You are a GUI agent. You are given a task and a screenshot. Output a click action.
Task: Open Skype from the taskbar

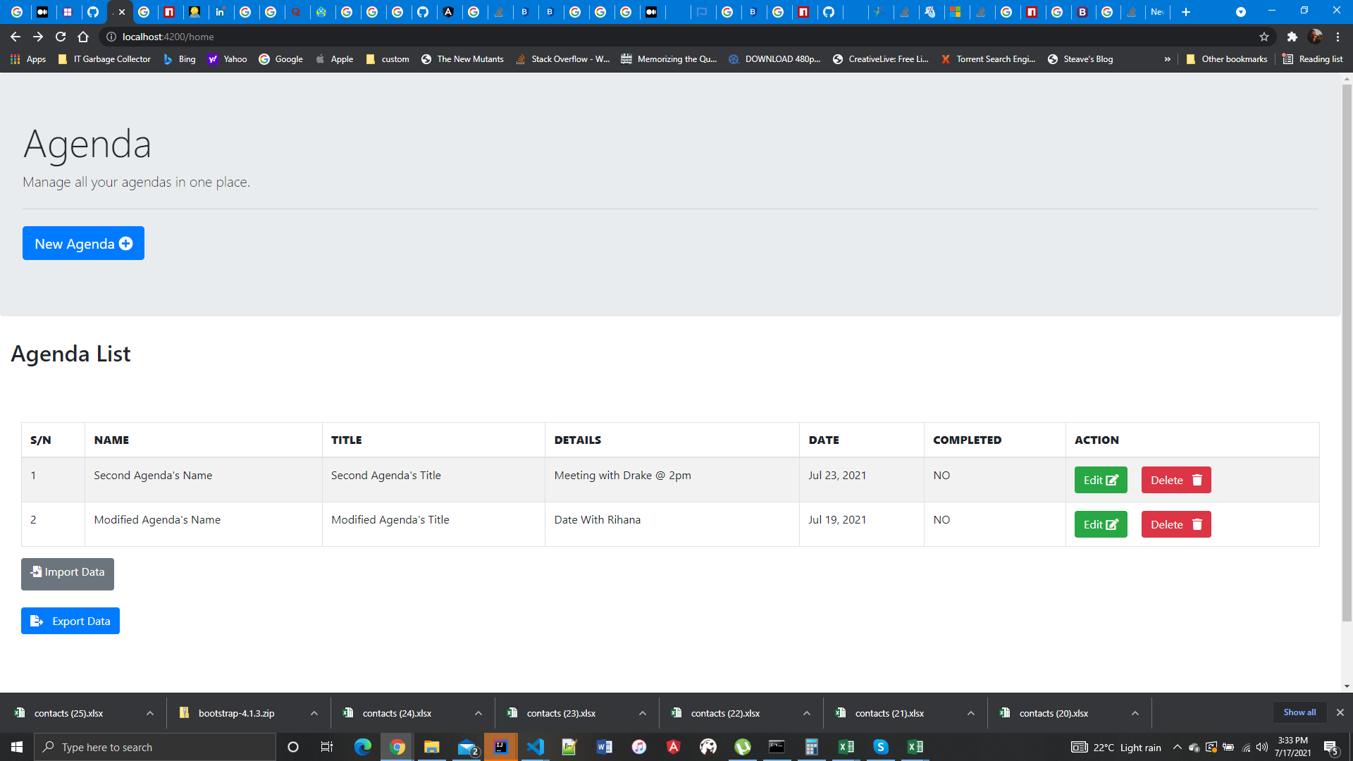pyautogui.click(x=881, y=747)
